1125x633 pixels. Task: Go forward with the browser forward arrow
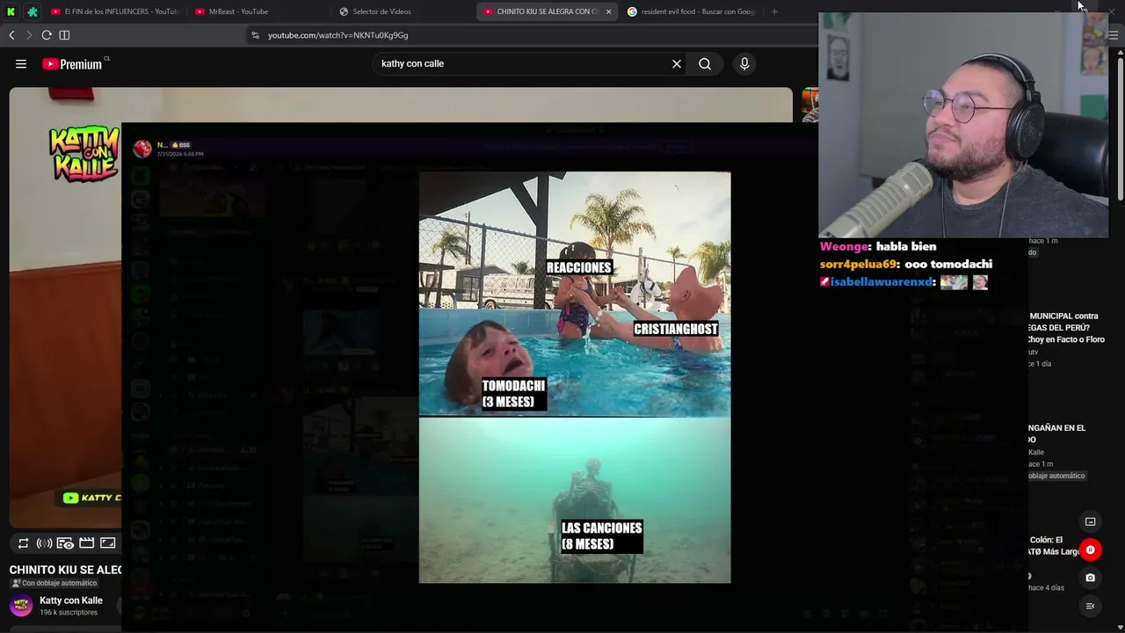[28, 35]
